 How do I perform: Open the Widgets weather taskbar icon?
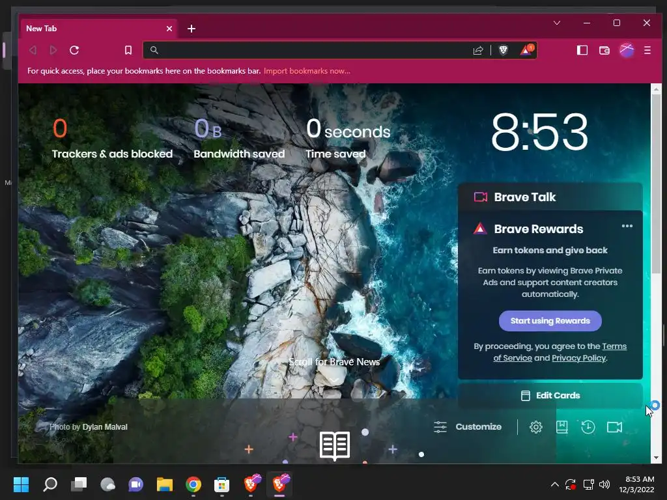pos(107,484)
